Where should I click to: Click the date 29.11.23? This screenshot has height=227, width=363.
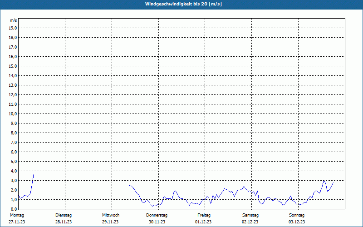110,222
